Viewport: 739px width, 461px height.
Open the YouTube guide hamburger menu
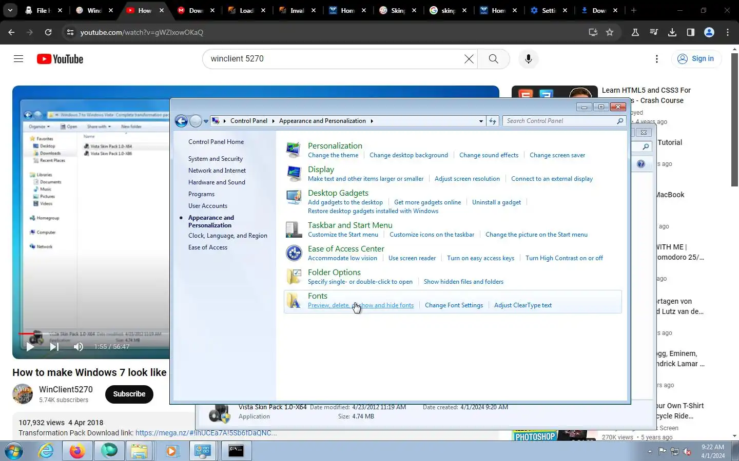(x=18, y=59)
